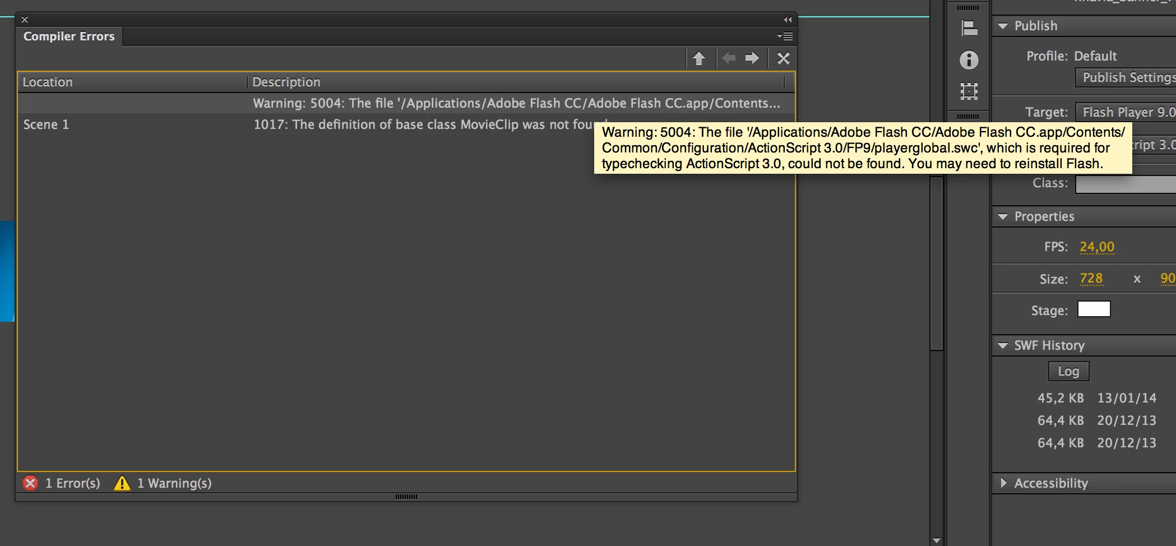The width and height of the screenshot is (1176, 546).
Task: Select the Compiler Errors tab
Action: (69, 36)
